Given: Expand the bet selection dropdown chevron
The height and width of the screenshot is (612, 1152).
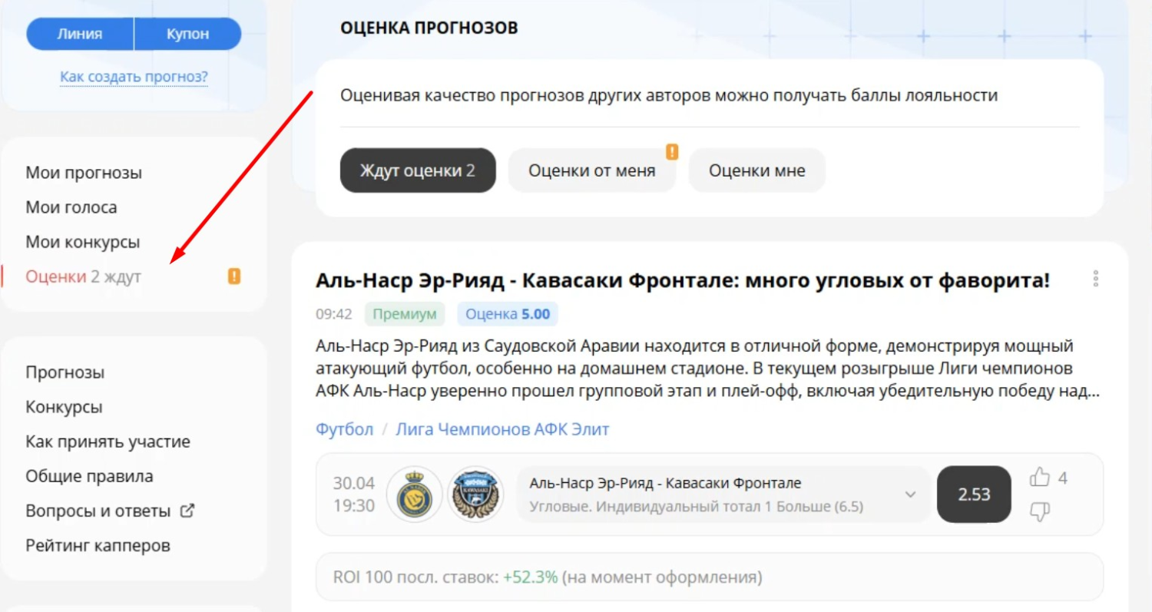Looking at the screenshot, I should (x=912, y=495).
